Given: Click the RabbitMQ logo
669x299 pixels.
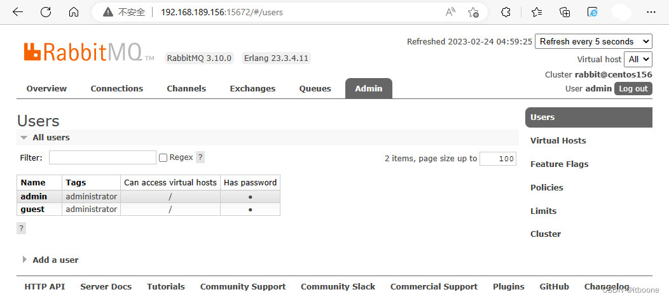Looking at the screenshot, I should pos(89,53).
